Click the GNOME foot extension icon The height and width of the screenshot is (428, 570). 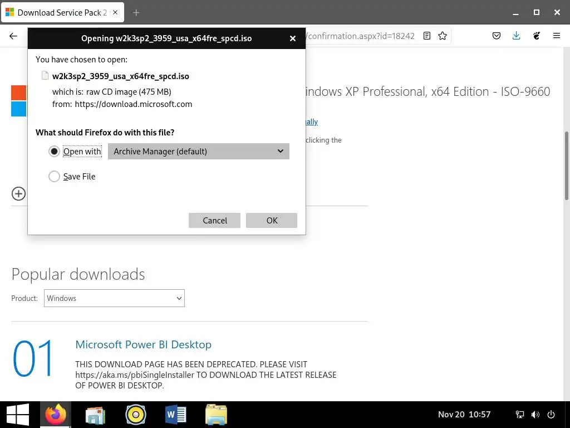(537, 36)
